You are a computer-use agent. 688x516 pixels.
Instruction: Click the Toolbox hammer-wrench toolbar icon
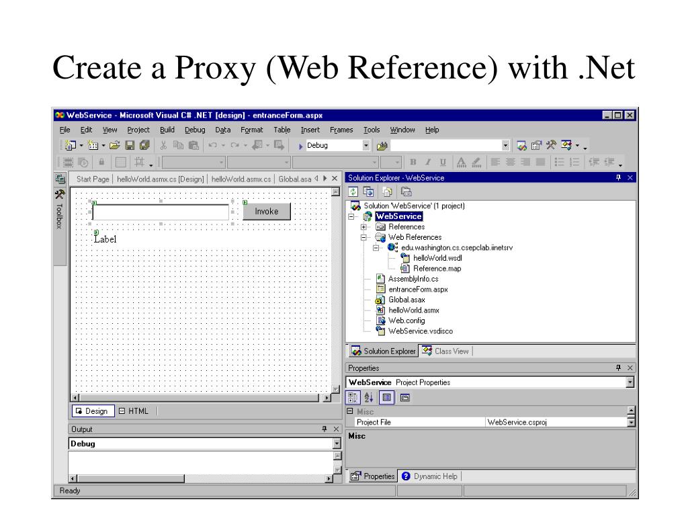(551, 145)
